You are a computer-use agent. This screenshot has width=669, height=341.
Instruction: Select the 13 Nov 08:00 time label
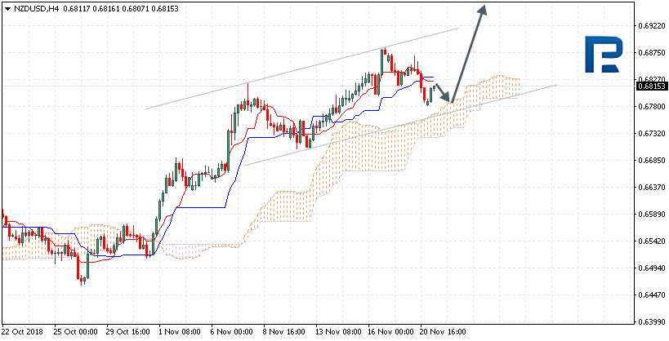[337, 333]
